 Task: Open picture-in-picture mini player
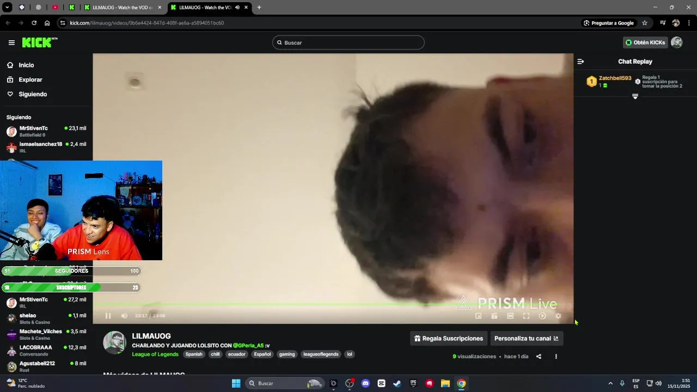coord(479,316)
